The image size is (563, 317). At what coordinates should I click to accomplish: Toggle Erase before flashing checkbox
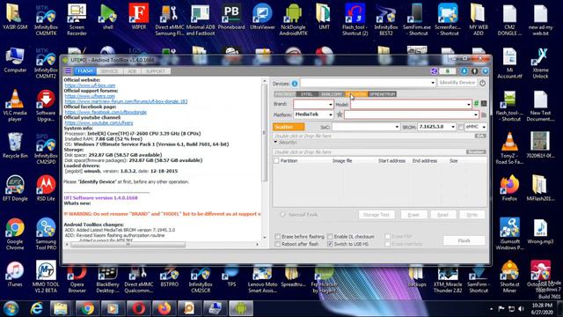(278, 237)
